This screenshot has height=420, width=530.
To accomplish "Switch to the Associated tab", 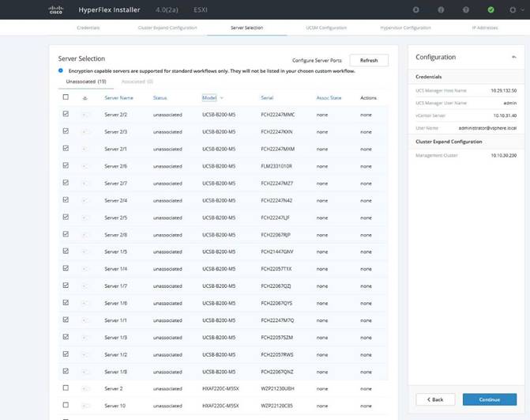I will (x=137, y=81).
